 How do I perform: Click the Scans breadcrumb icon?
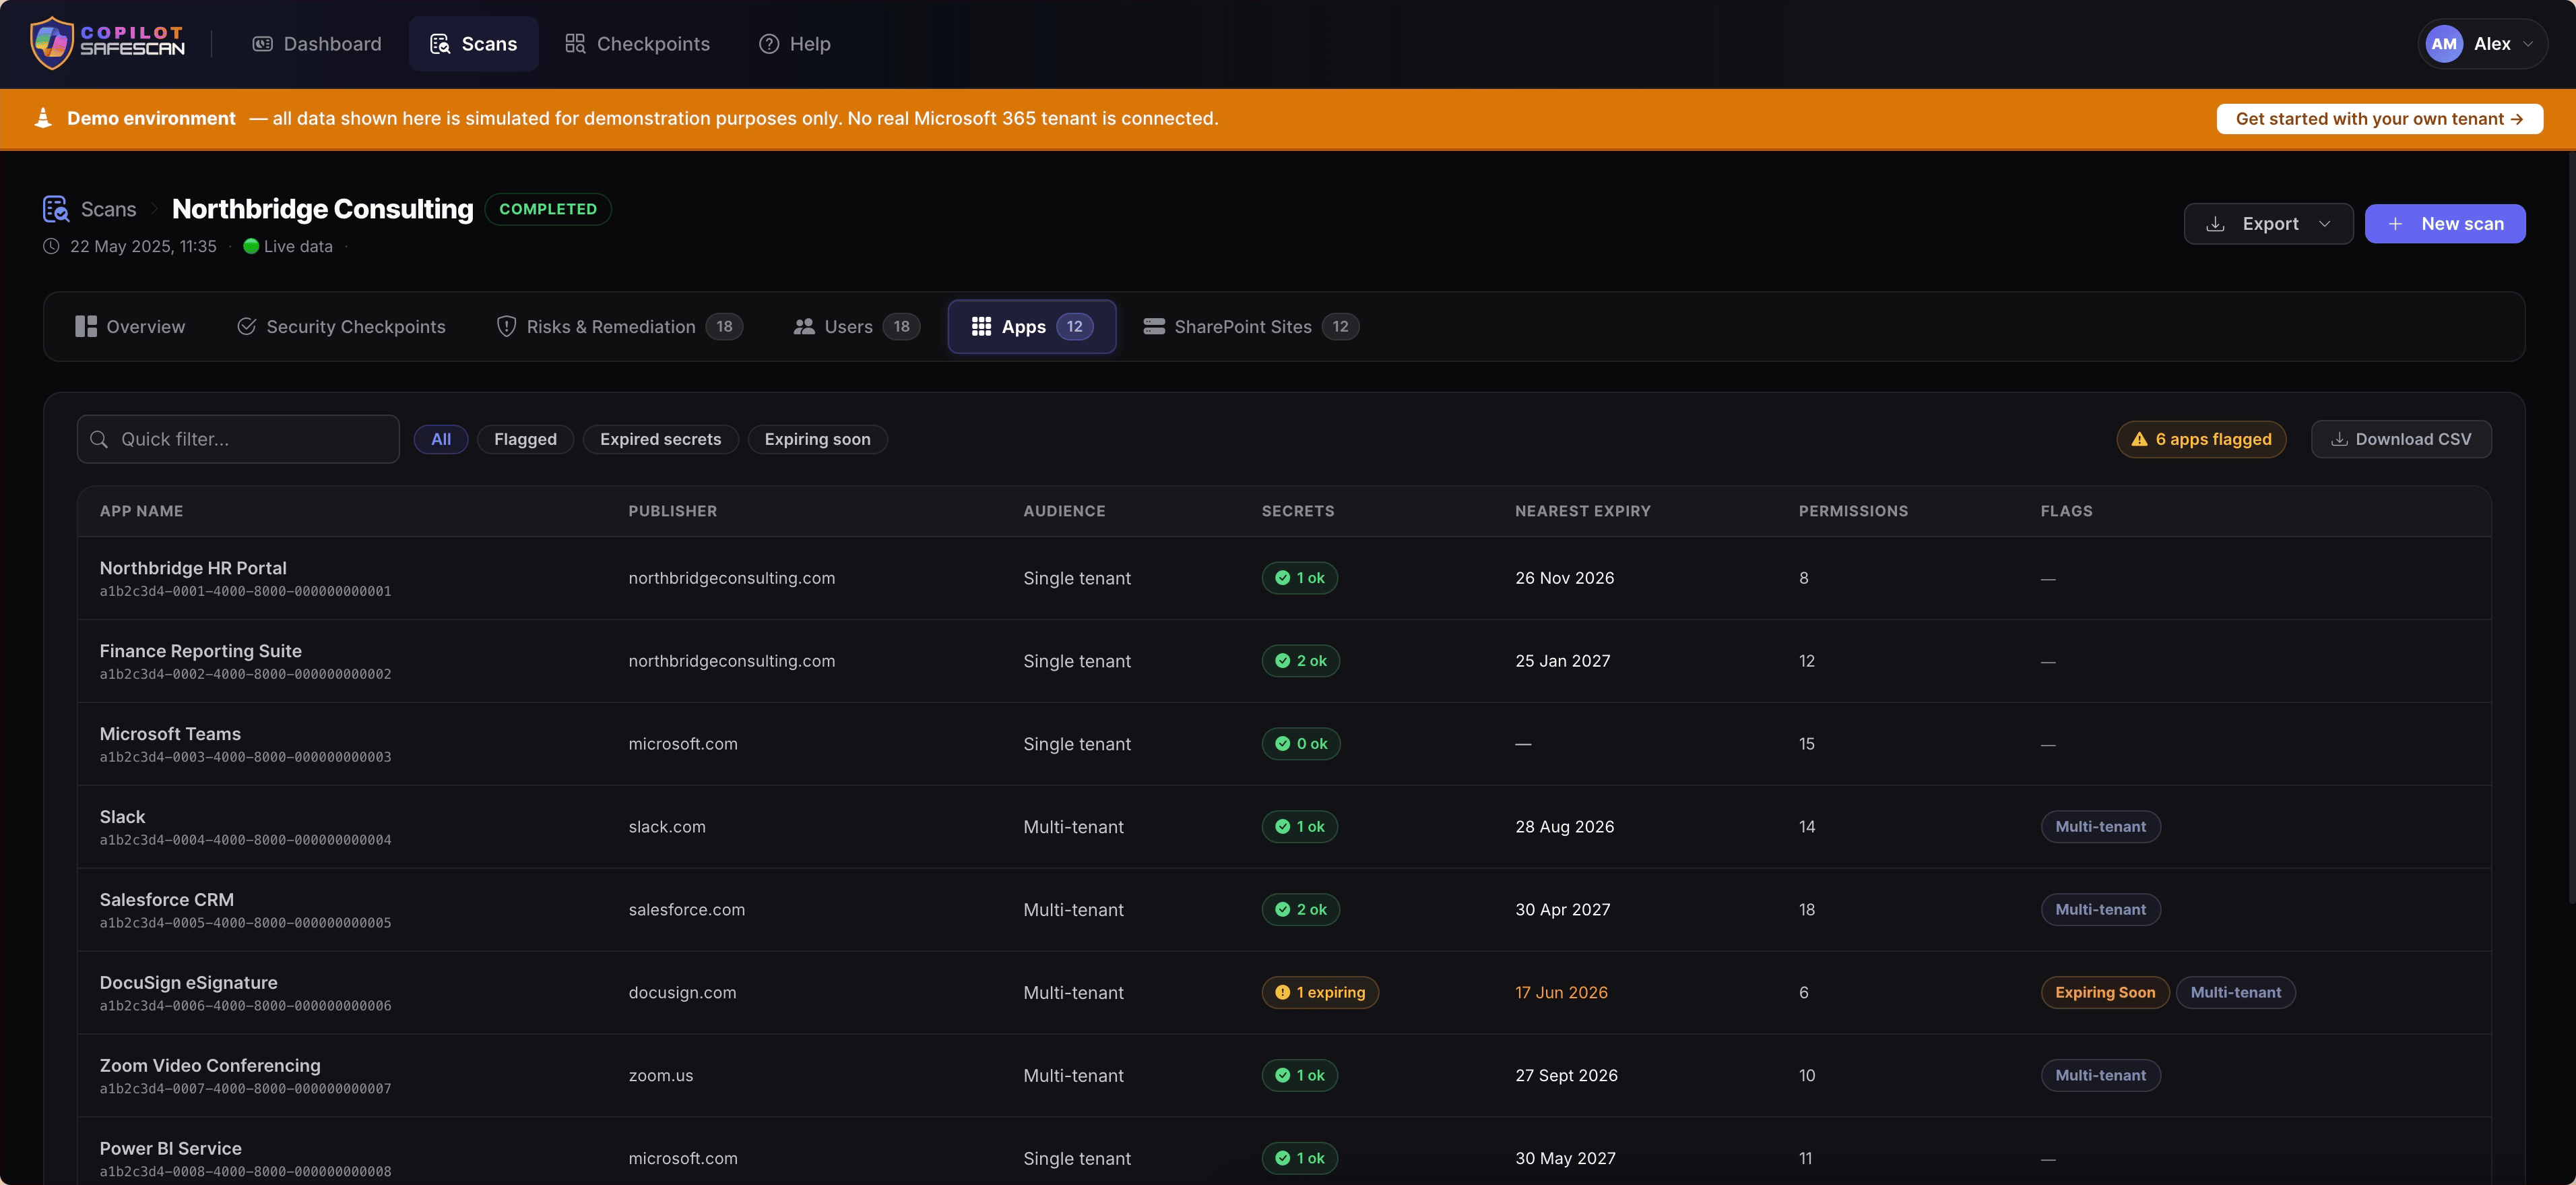tap(56, 209)
